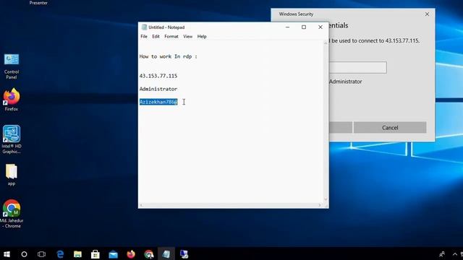Open File Explorer from the taskbar
463x260 pixels.
[x=77, y=254]
